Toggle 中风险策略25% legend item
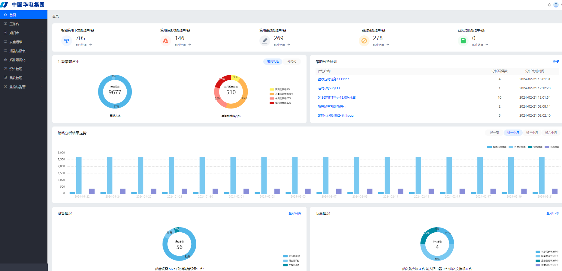The image size is (562, 271). coord(280,98)
